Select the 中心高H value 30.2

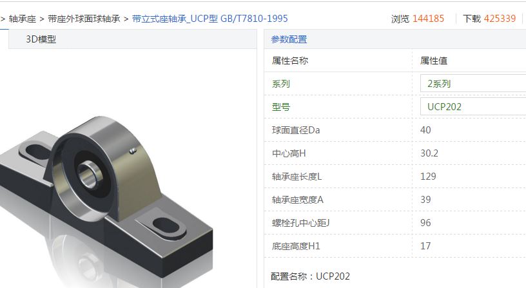[x=429, y=153]
